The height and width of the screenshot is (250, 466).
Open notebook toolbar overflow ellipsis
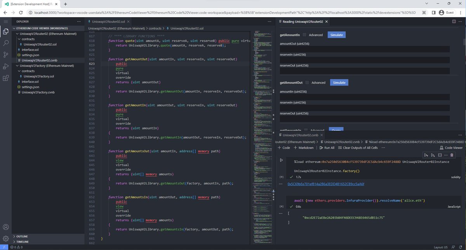click(384, 148)
